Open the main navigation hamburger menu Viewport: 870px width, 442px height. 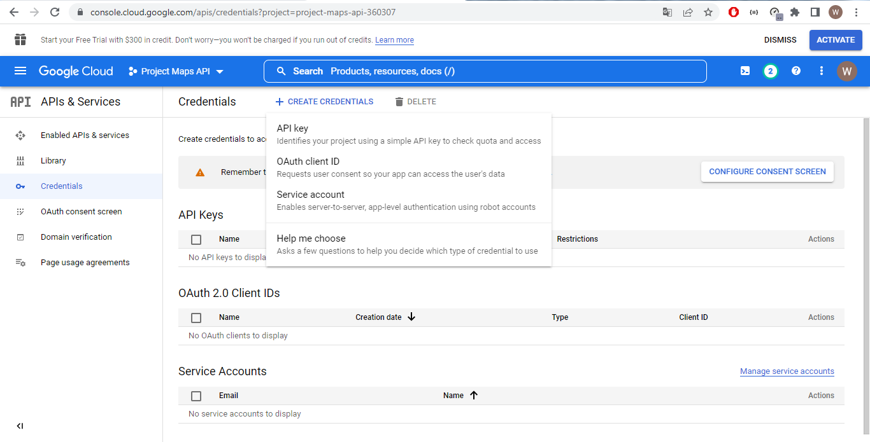coord(20,71)
